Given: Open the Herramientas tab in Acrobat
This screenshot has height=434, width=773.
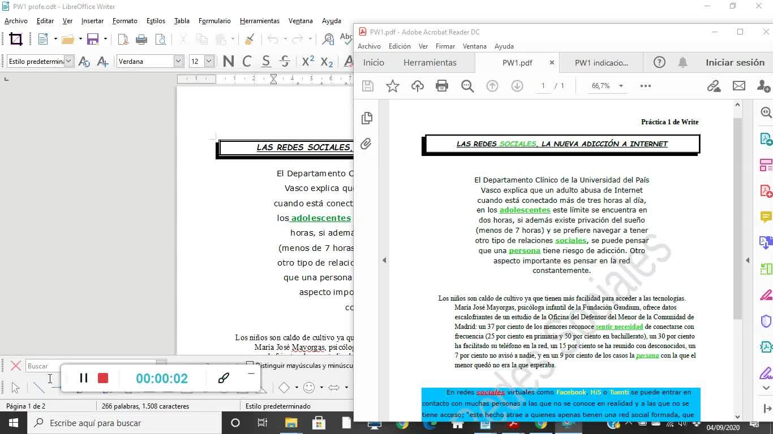Looking at the screenshot, I should tap(430, 63).
